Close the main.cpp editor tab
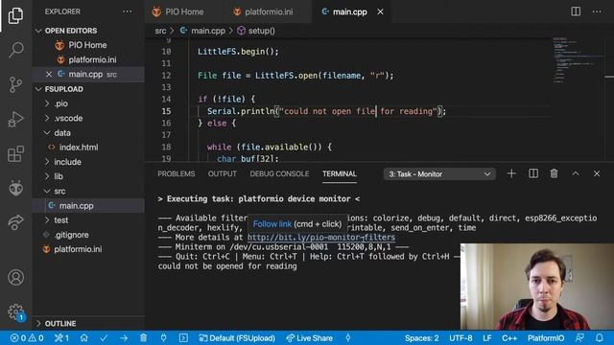This screenshot has width=614, height=345. point(380,11)
